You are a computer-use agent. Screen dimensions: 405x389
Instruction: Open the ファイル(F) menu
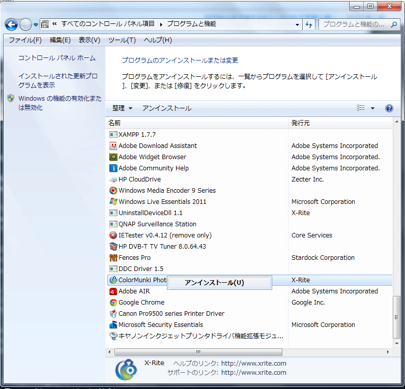tap(25, 40)
